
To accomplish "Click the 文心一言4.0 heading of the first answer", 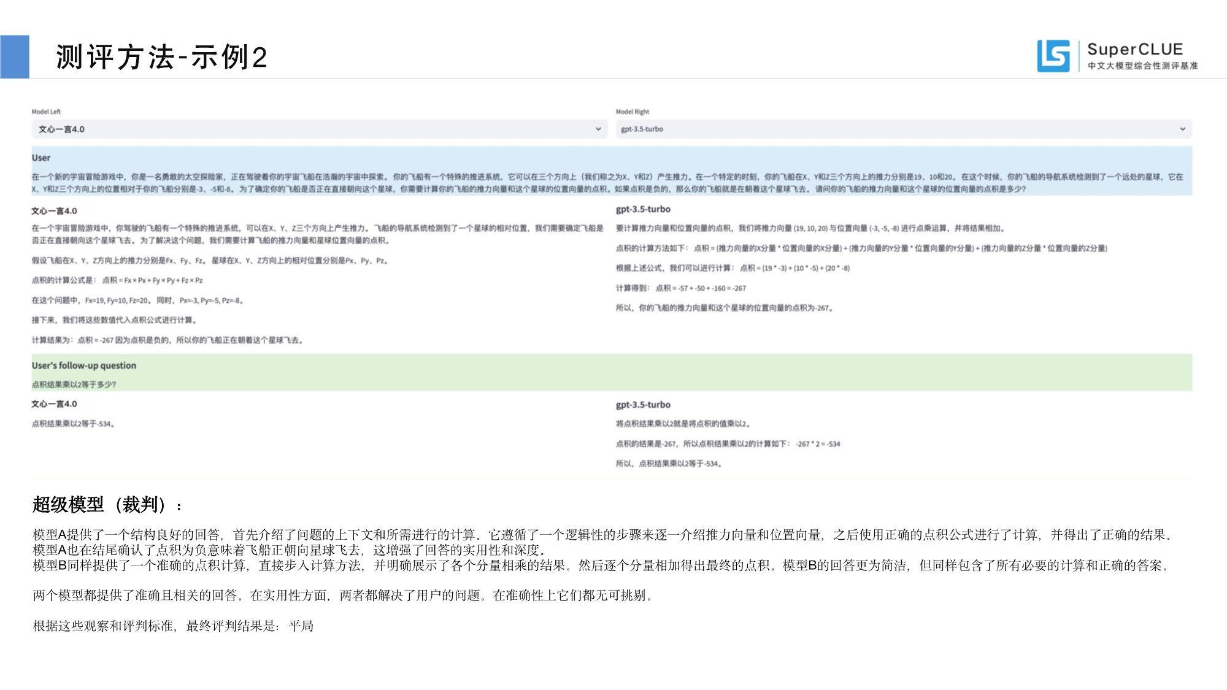I will pos(55,211).
